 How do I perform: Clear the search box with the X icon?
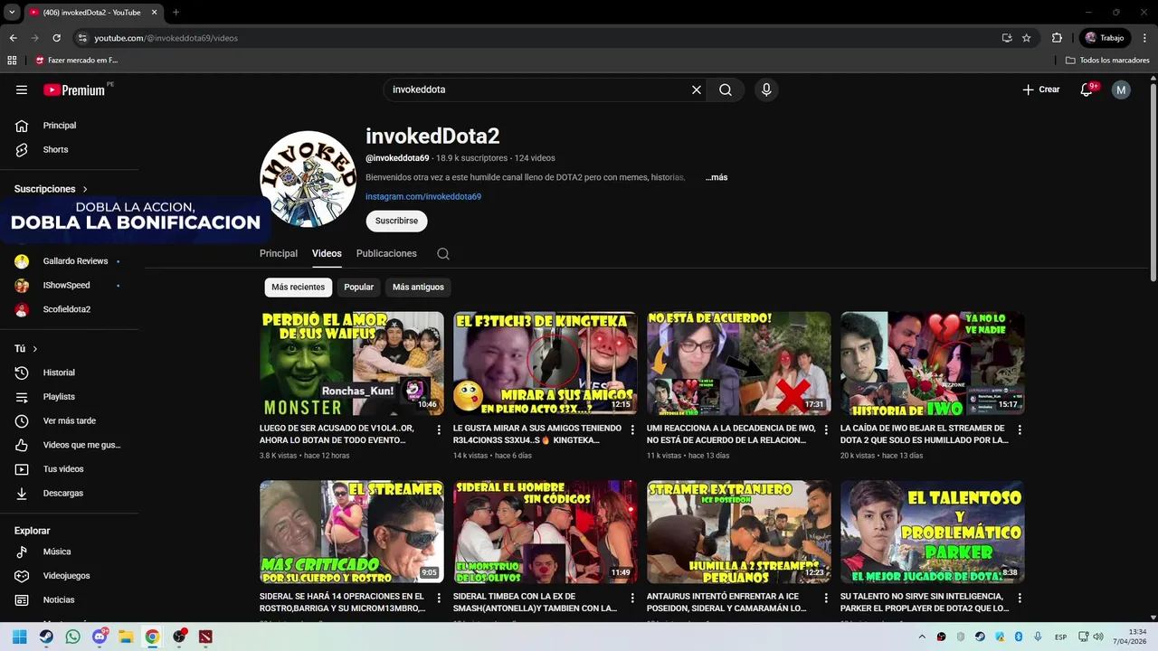coord(697,90)
